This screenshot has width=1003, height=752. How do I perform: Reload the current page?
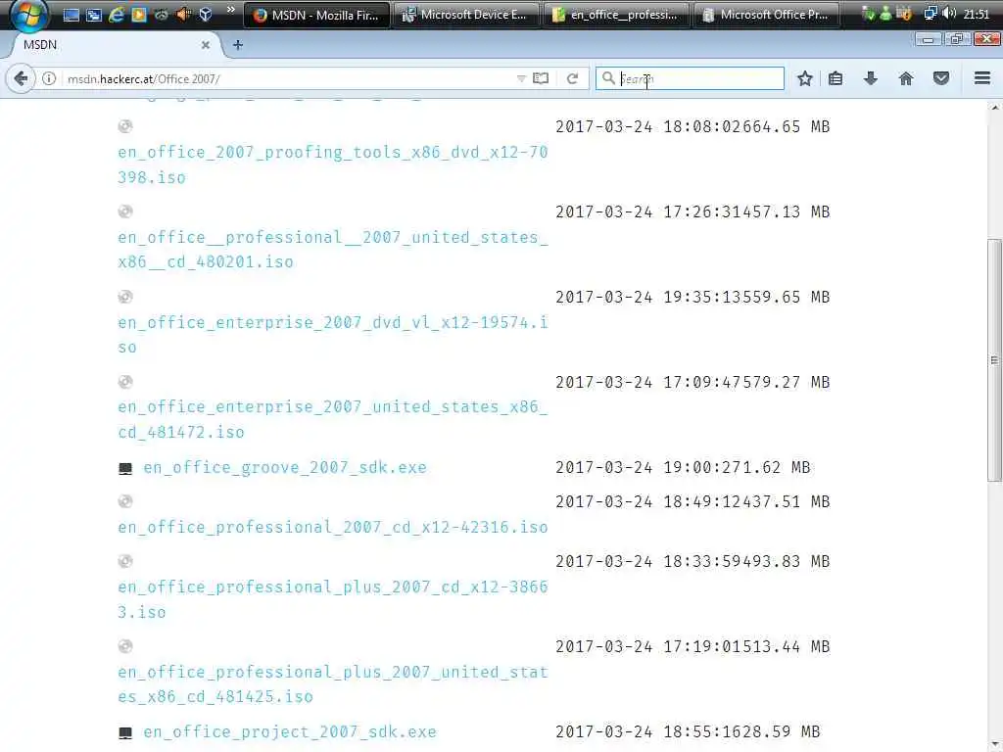click(572, 78)
